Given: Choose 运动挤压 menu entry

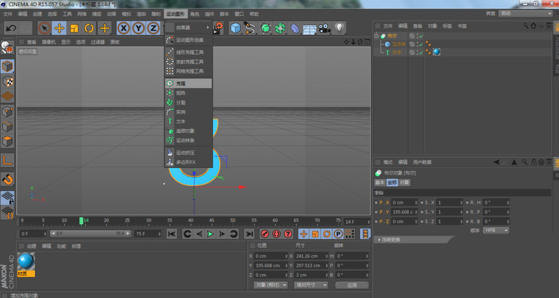Looking at the screenshot, I should [x=188, y=153].
